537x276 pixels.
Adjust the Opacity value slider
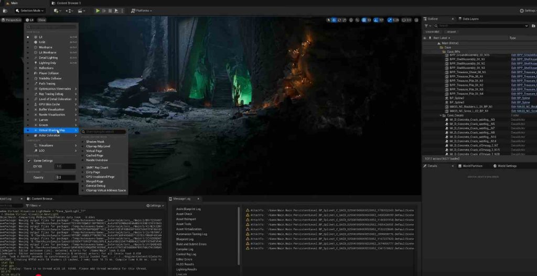[x=66, y=178]
